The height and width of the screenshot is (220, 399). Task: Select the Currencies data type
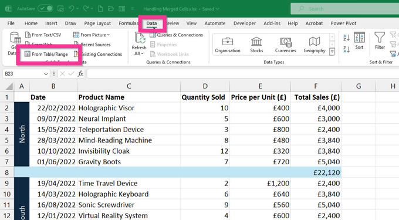tap(286, 45)
